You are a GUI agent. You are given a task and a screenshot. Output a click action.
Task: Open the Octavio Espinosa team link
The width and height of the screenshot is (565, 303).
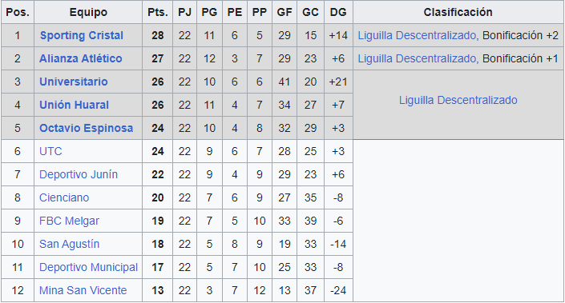tap(86, 128)
